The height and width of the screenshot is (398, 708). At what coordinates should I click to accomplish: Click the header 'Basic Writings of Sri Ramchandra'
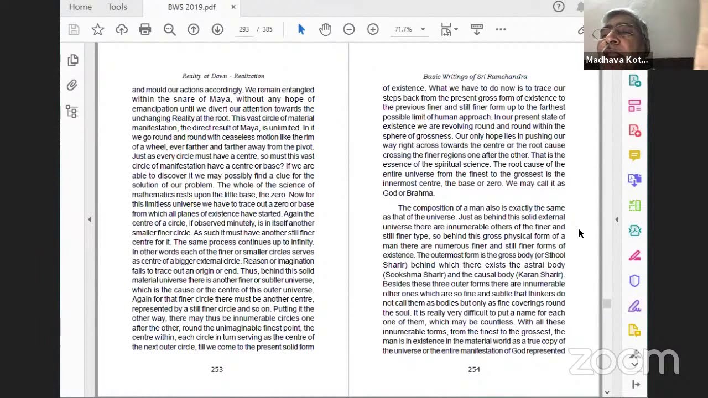click(x=475, y=77)
